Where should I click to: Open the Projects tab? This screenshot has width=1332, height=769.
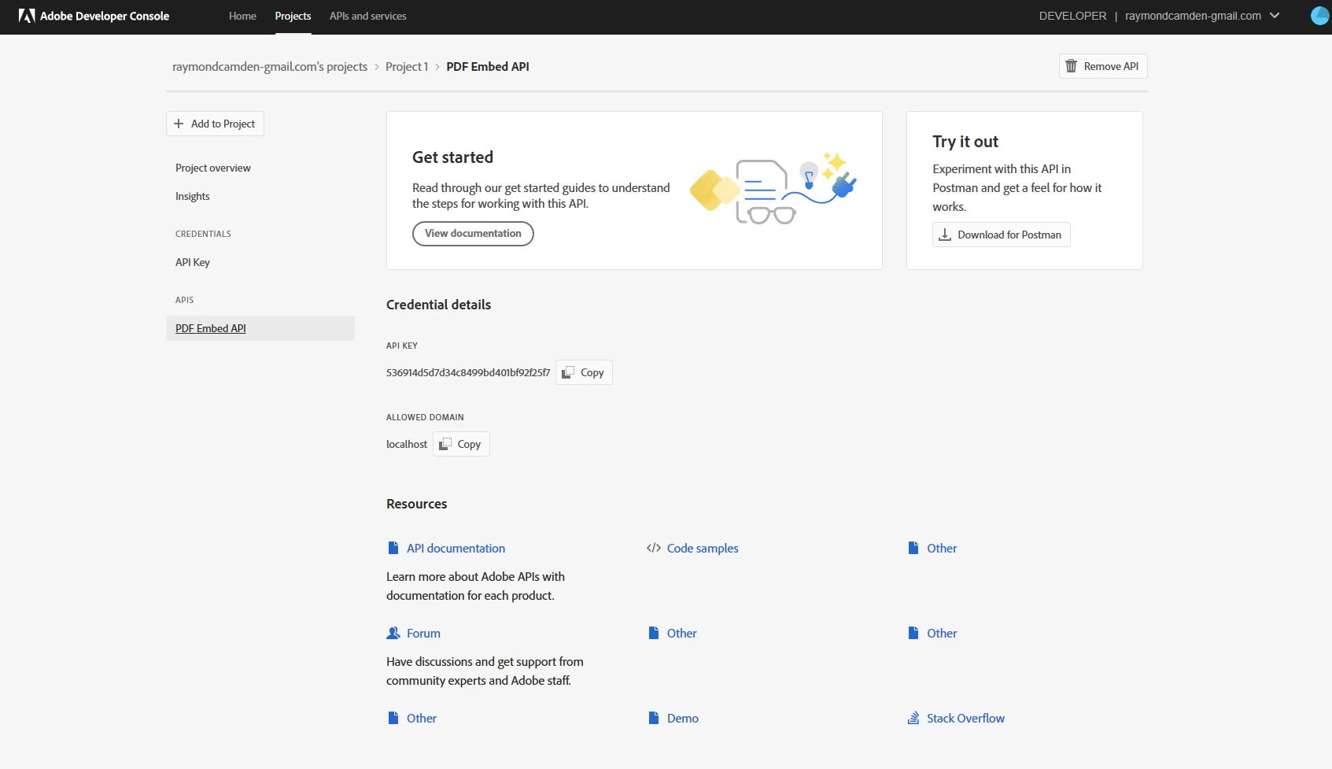point(293,16)
